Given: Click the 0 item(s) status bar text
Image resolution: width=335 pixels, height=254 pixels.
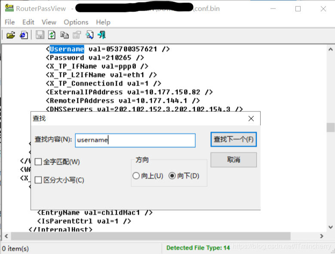Looking at the screenshot, I should (x=15, y=249).
